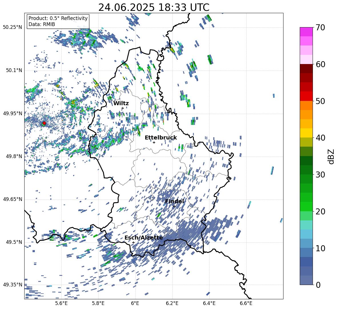Click the colorbar value 70
The width and height of the screenshot is (338, 309).
pyautogui.click(x=320, y=27)
